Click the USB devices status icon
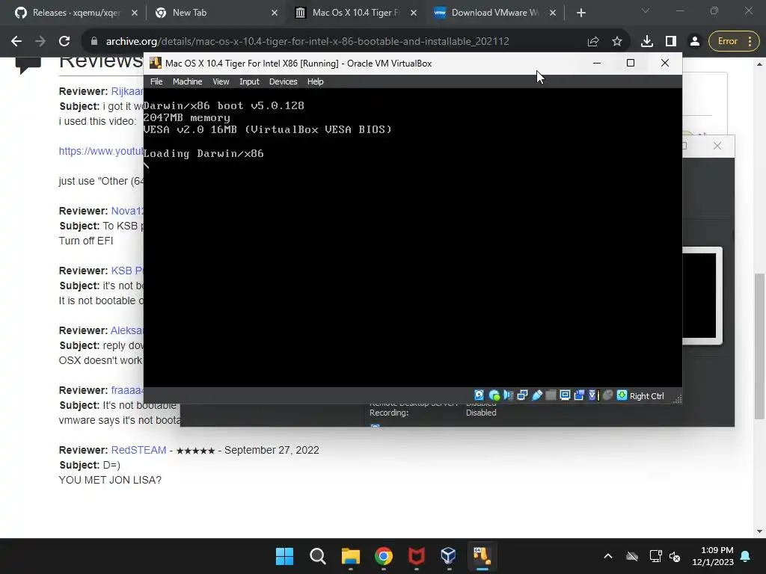This screenshot has height=574, width=766. (536, 395)
